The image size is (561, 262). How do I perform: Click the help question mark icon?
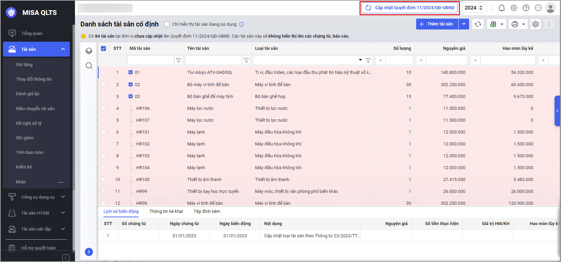pyautogui.click(x=526, y=8)
